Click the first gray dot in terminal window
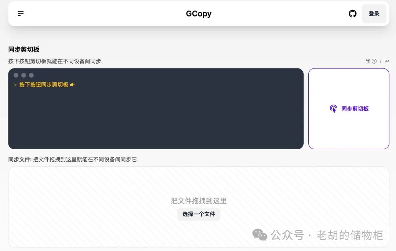 [16, 75]
